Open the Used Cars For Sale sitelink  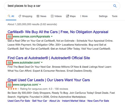(19, 101)
